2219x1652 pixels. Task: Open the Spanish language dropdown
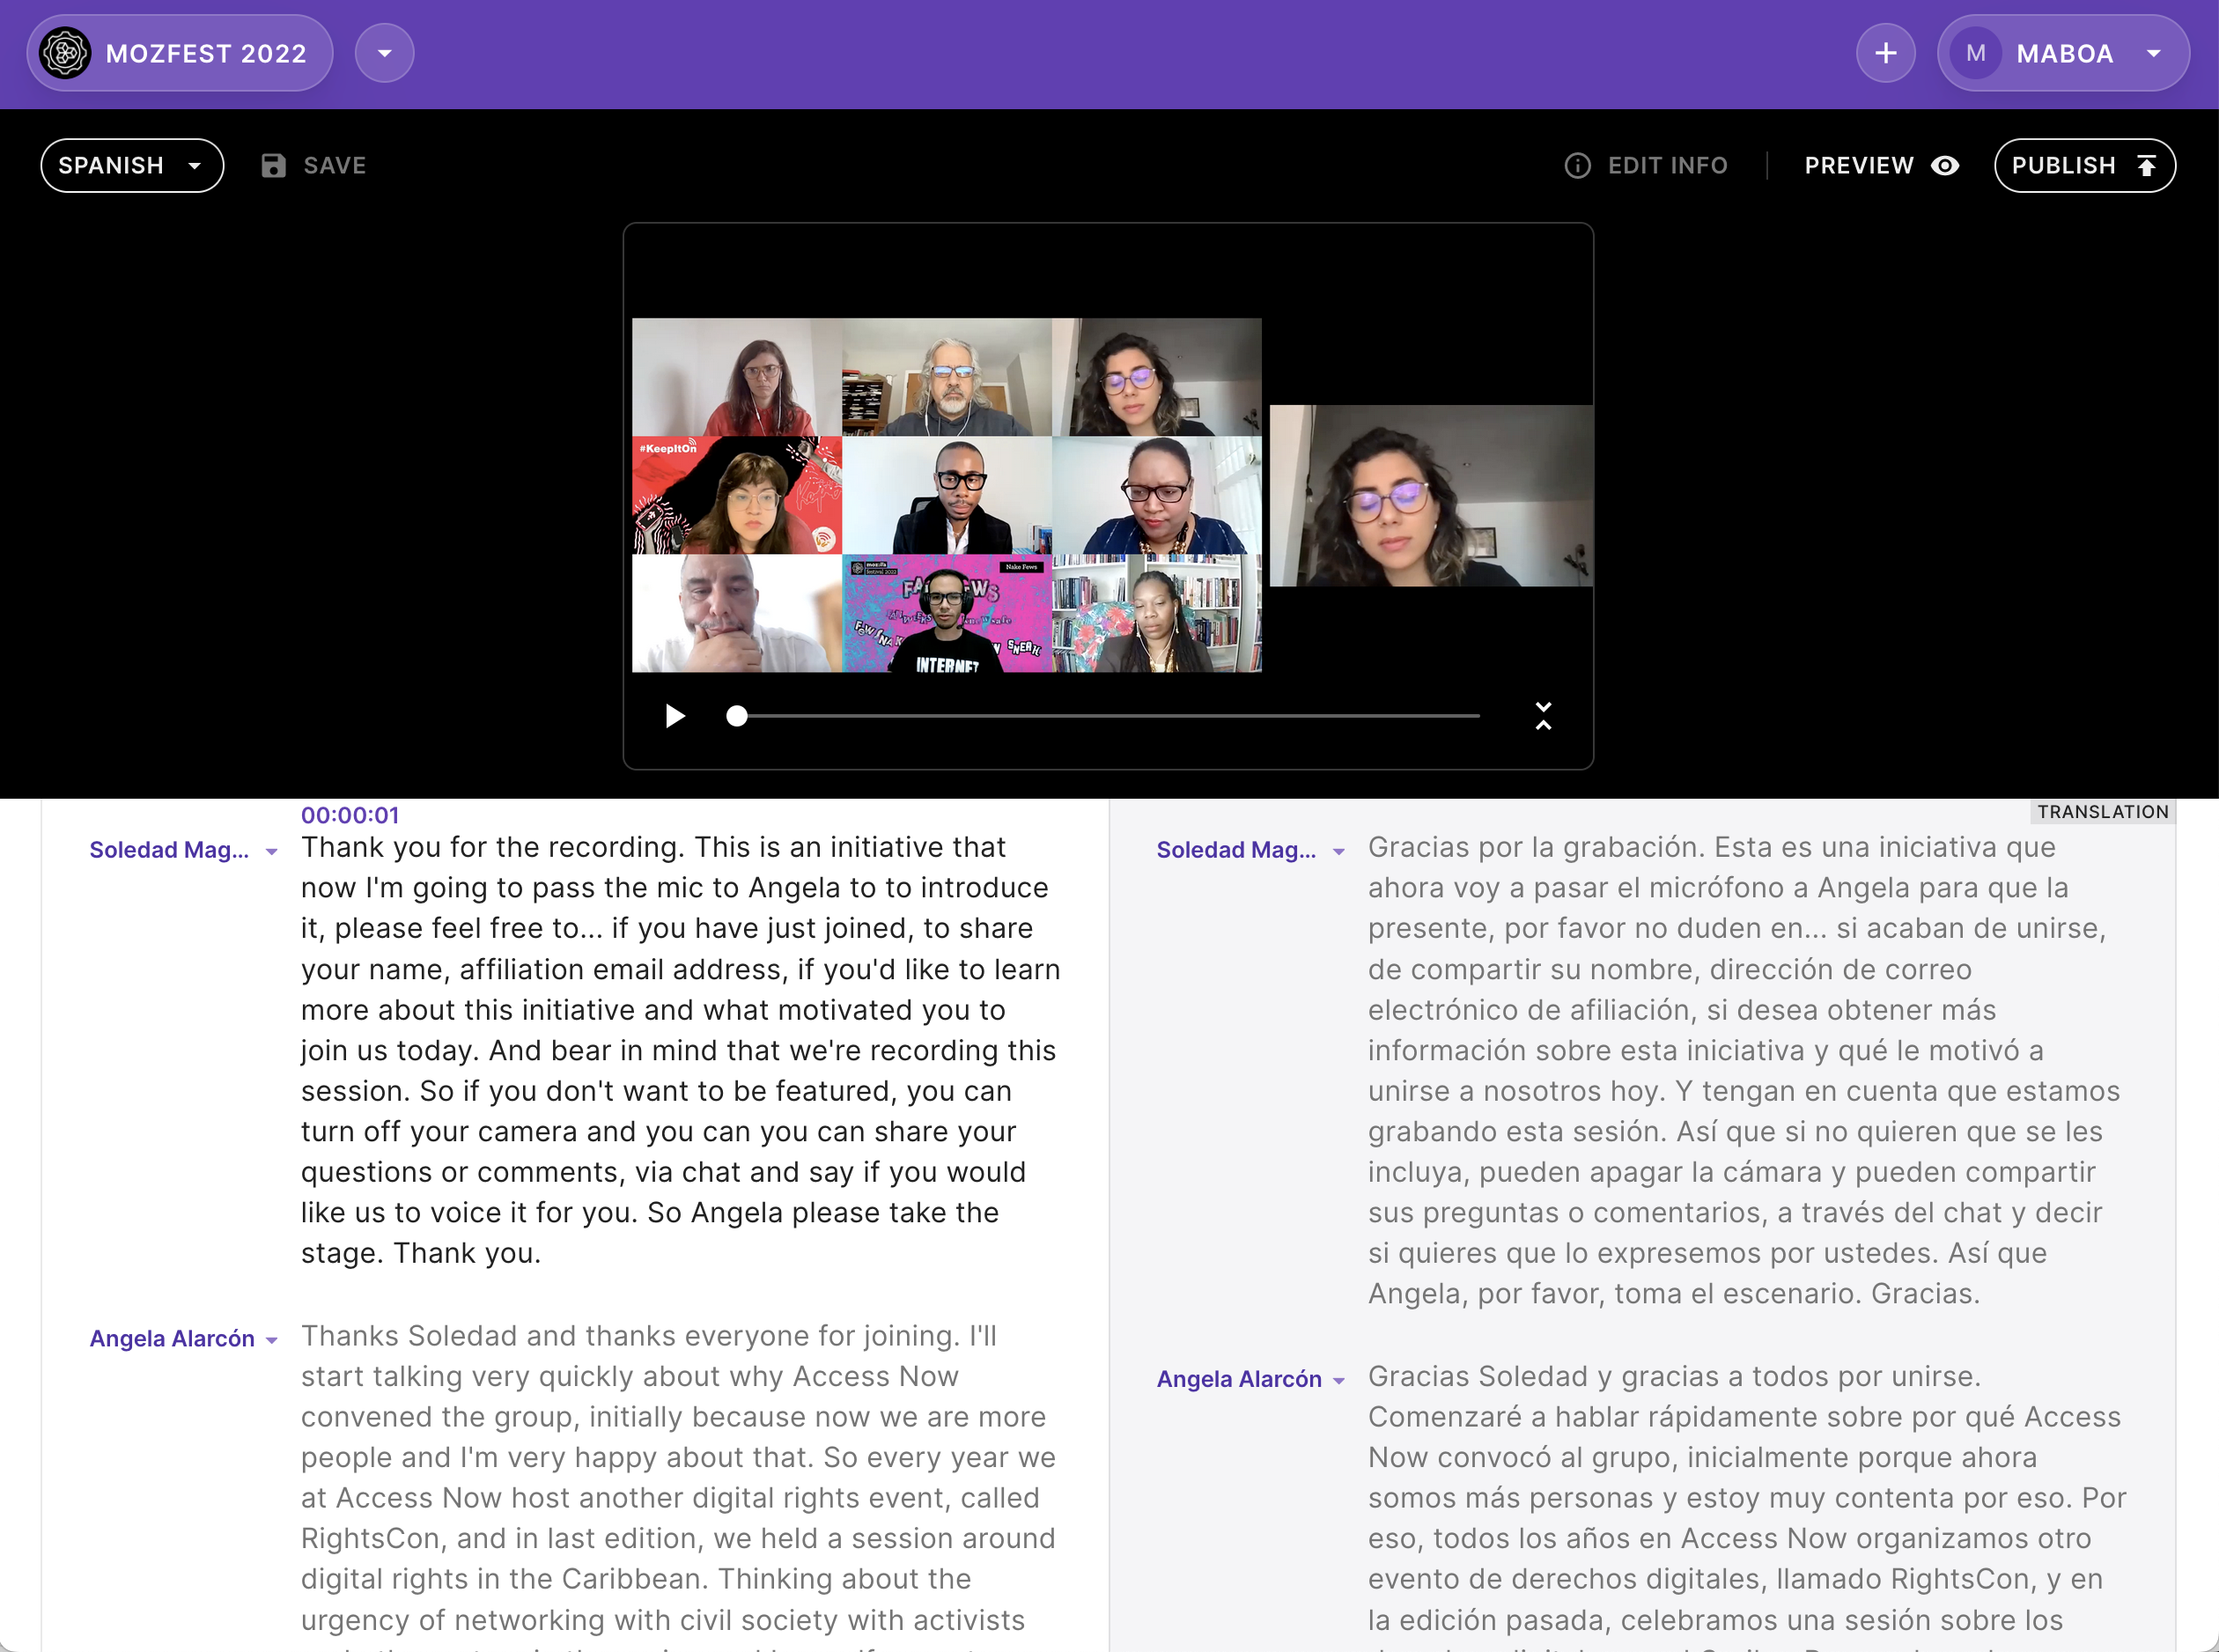132,165
